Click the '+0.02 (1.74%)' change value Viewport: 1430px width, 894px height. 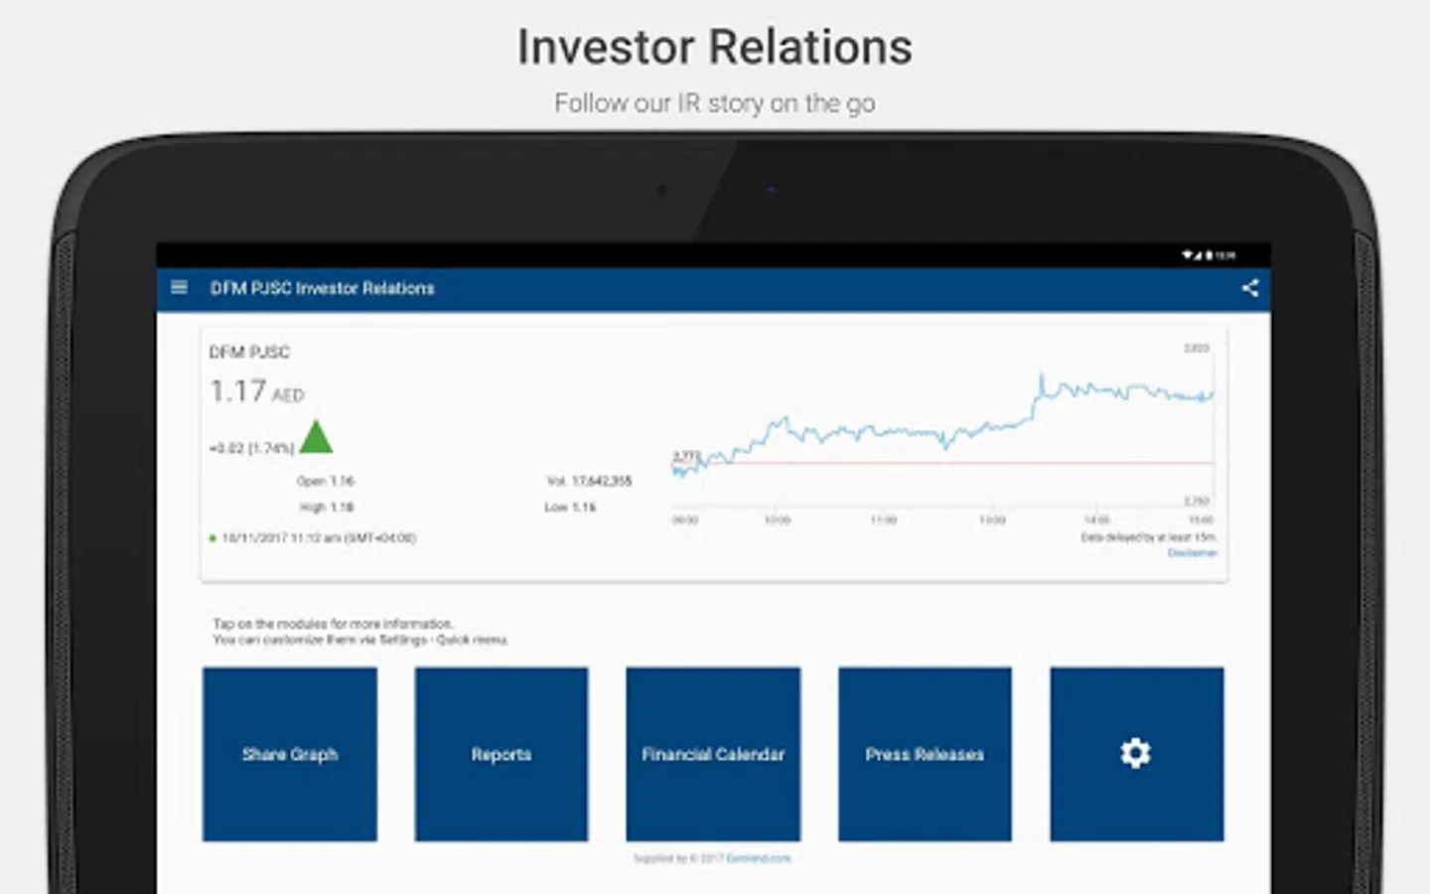tap(251, 448)
